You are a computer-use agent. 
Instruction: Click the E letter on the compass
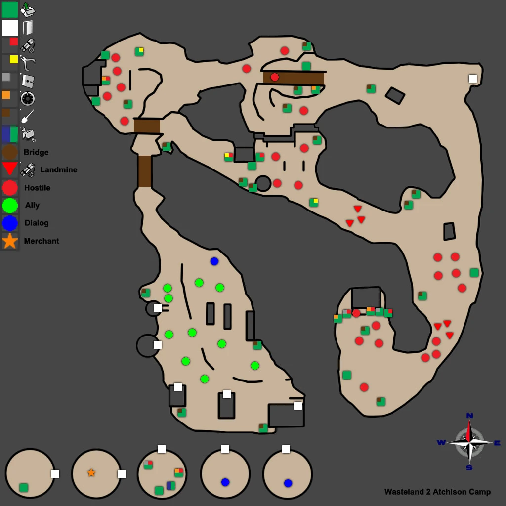[497, 443]
